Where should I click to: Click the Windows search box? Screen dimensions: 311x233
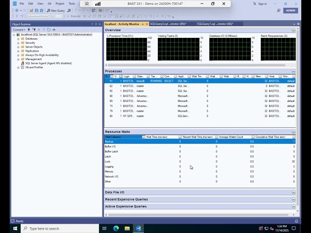click(60, 229)
